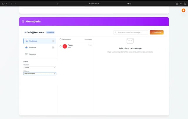
Task: Click the Mensajería envelope header icon
Action: 23,22
